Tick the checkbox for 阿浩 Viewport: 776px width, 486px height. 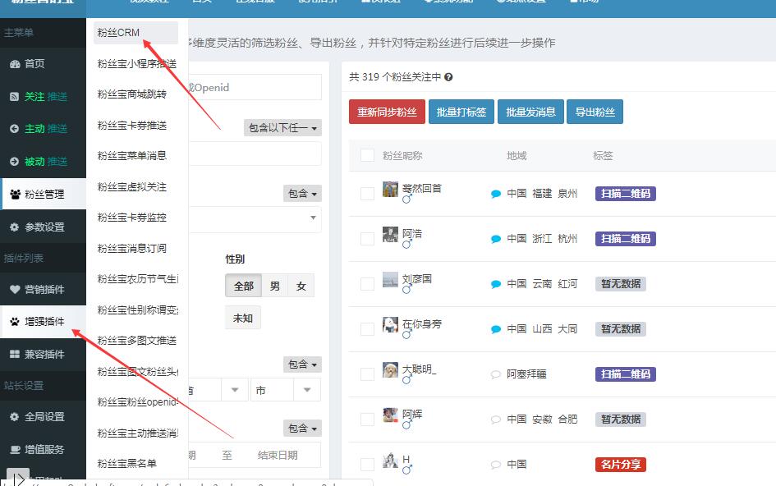(x=367, y=239)
